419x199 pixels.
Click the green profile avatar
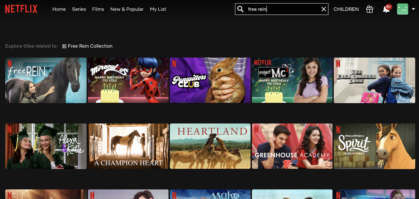[403, 9]
